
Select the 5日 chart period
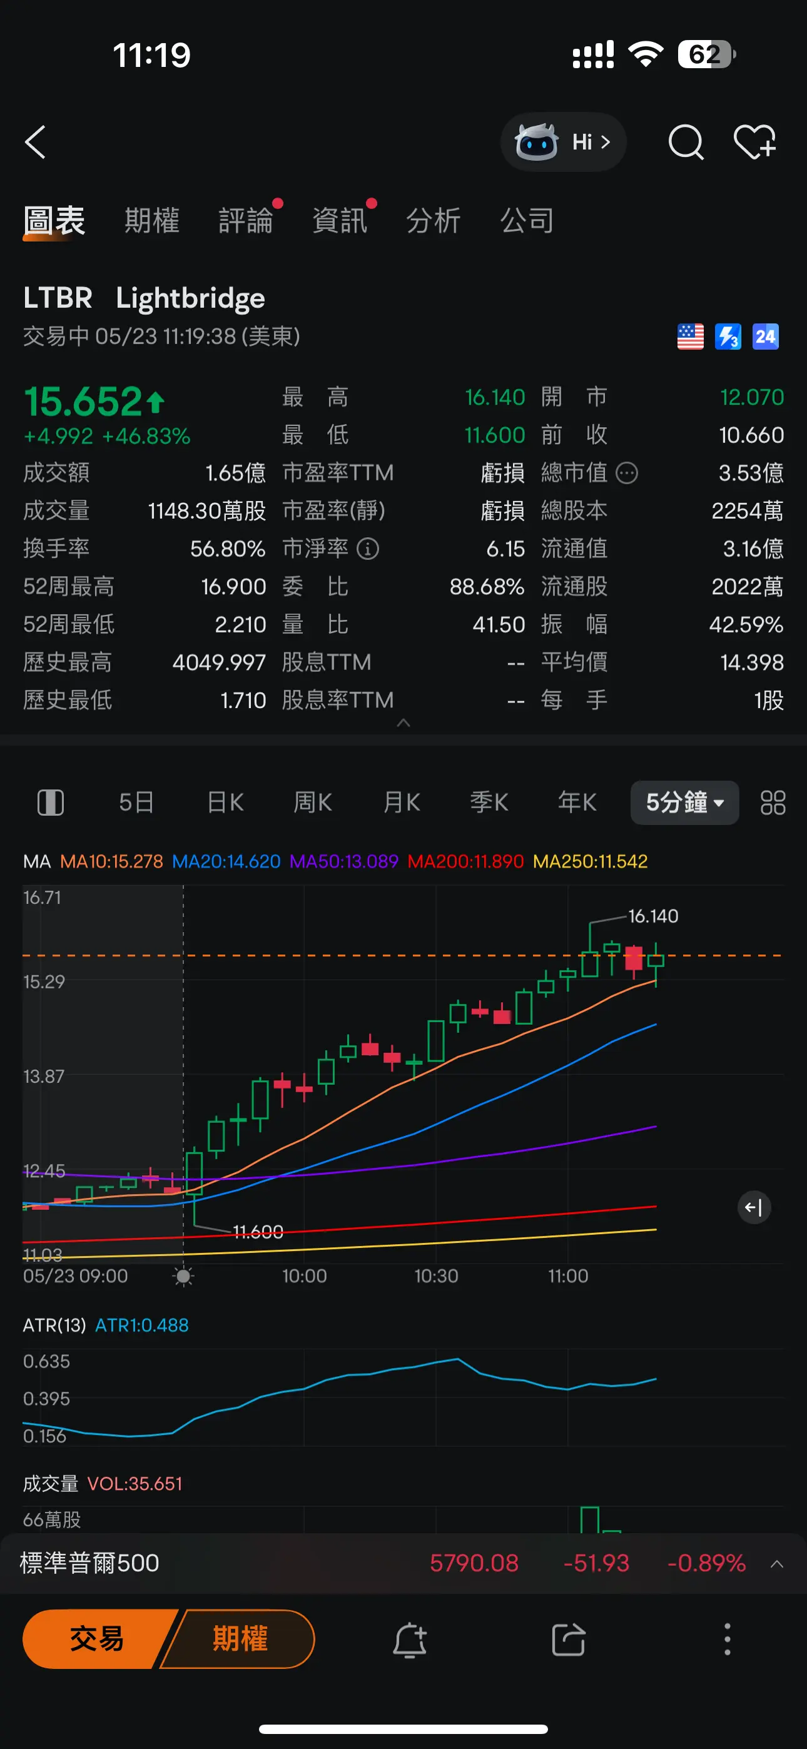[x=136, y=803]
